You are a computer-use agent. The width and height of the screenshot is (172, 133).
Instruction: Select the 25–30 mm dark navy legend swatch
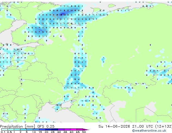(x=55, y=129)
